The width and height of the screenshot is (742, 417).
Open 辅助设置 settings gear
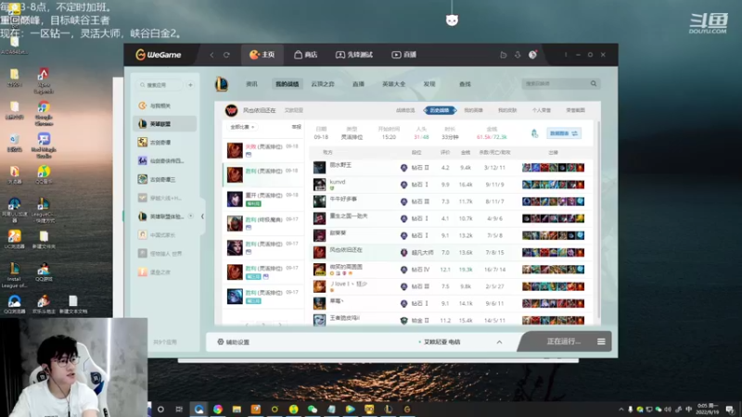click(x=234, y=342)
